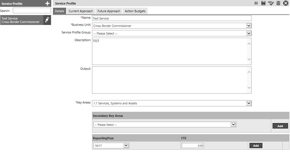Click the FTE value field
290x158 pixels.
tap(193, 146)
